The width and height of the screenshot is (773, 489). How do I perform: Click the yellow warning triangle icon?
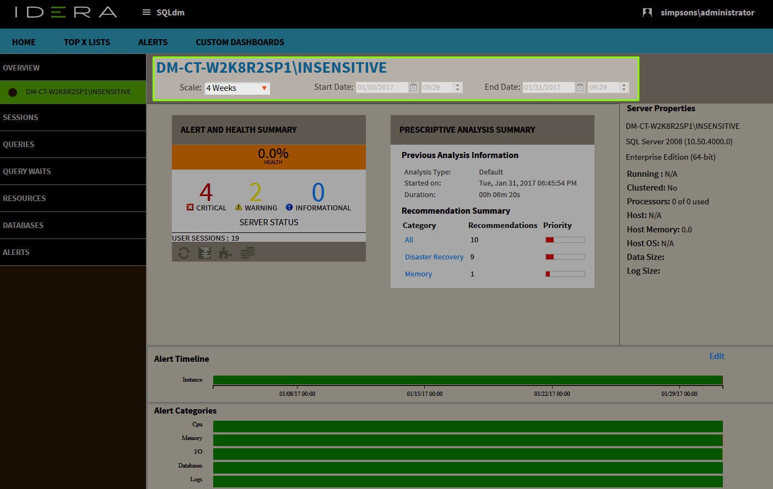[239, 208]
